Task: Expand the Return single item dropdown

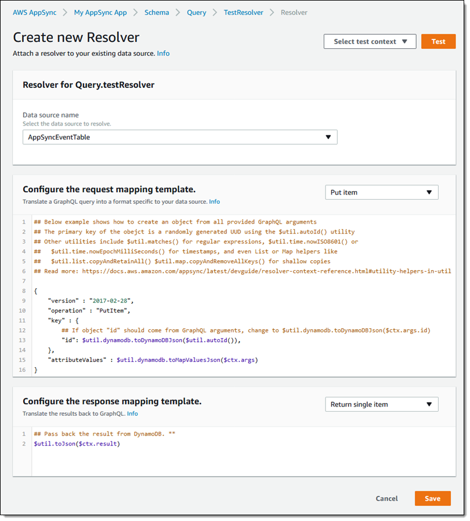Action: (x=381, y=404)
